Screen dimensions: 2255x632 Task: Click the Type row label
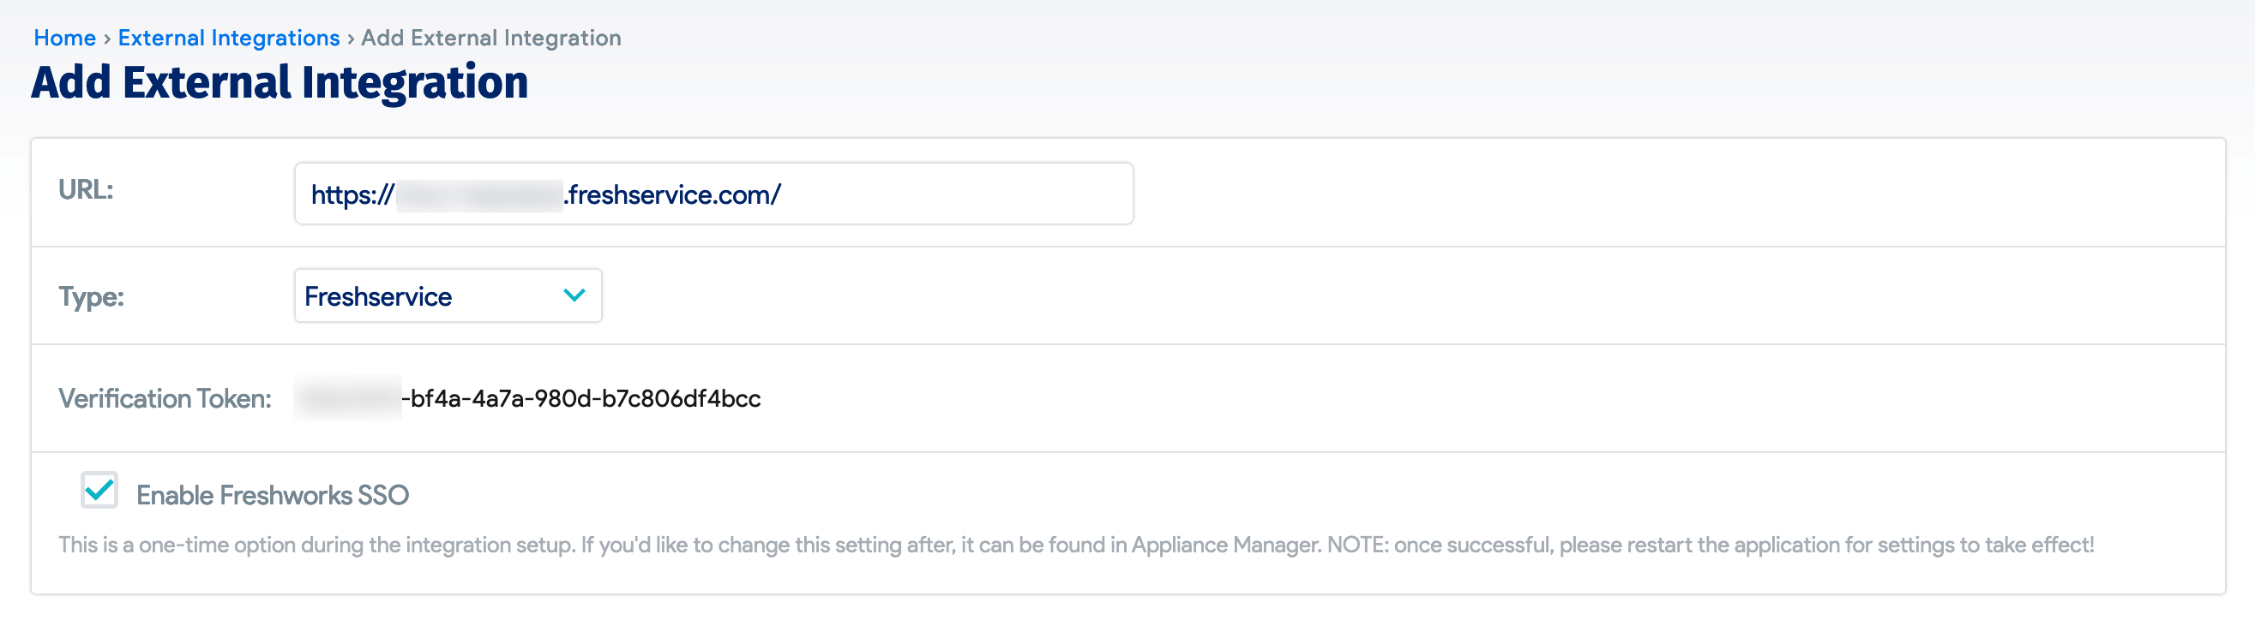tap(92, 295)
